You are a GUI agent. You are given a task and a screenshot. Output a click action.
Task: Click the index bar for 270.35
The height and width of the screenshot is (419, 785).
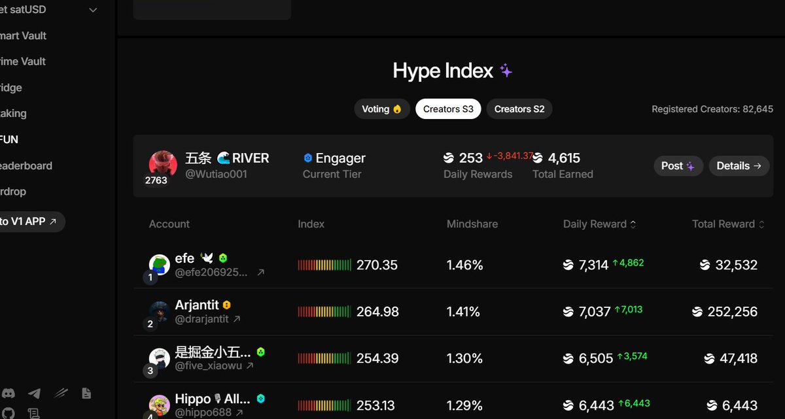[324, 265]
